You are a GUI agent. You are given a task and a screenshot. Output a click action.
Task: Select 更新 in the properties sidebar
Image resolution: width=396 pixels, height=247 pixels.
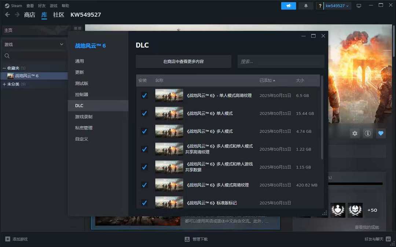click(x=80, y=72)
